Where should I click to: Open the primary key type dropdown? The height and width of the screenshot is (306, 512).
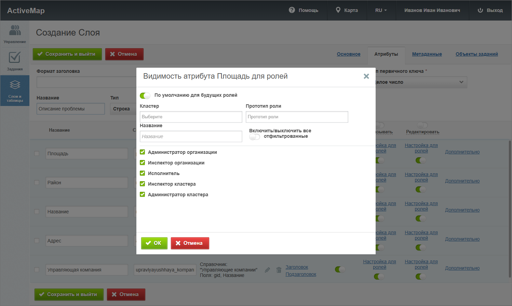[420, 82]
